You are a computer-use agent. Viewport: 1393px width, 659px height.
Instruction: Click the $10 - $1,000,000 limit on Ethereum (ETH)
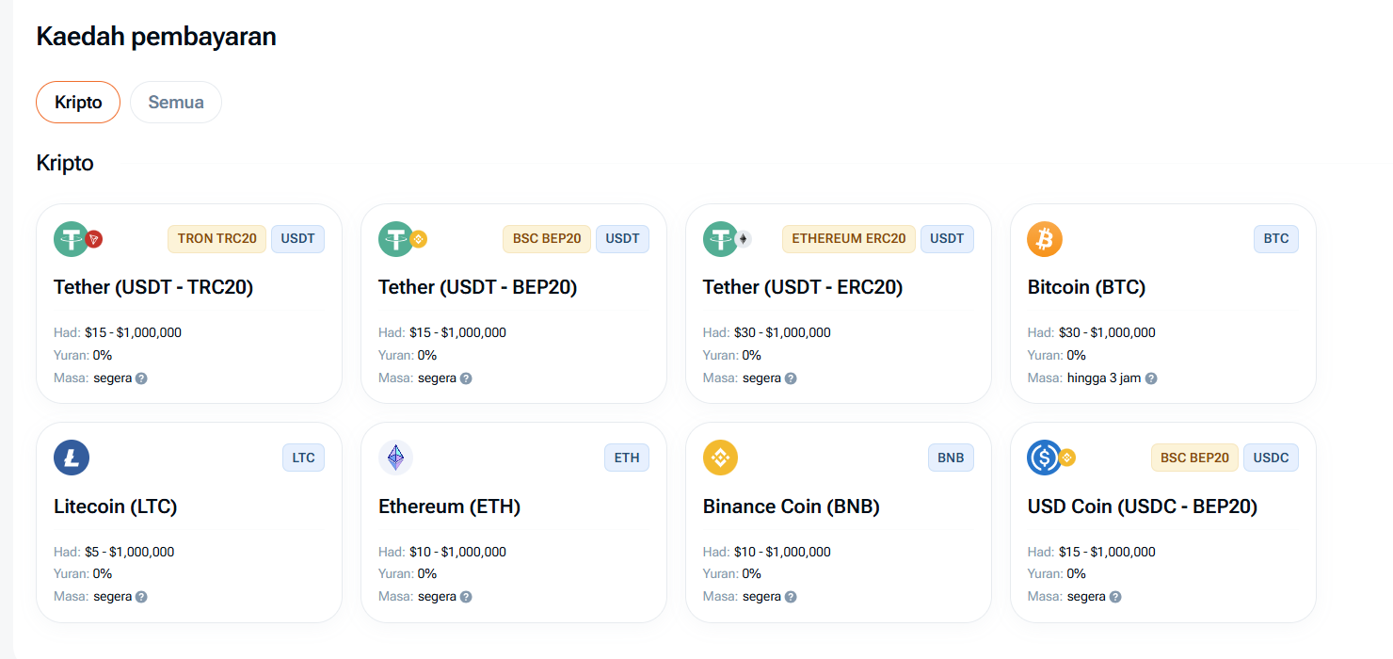(x=457, y=552)
